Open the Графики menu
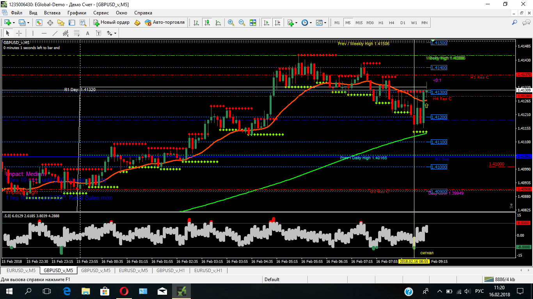Viewport: 533px width, 299px height. point(76,13)
